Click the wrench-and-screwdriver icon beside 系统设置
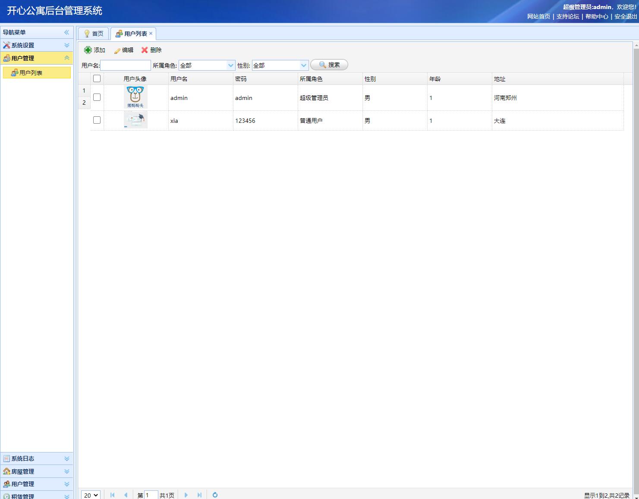This screenshot has height=499, width=639. pos(6,45)
